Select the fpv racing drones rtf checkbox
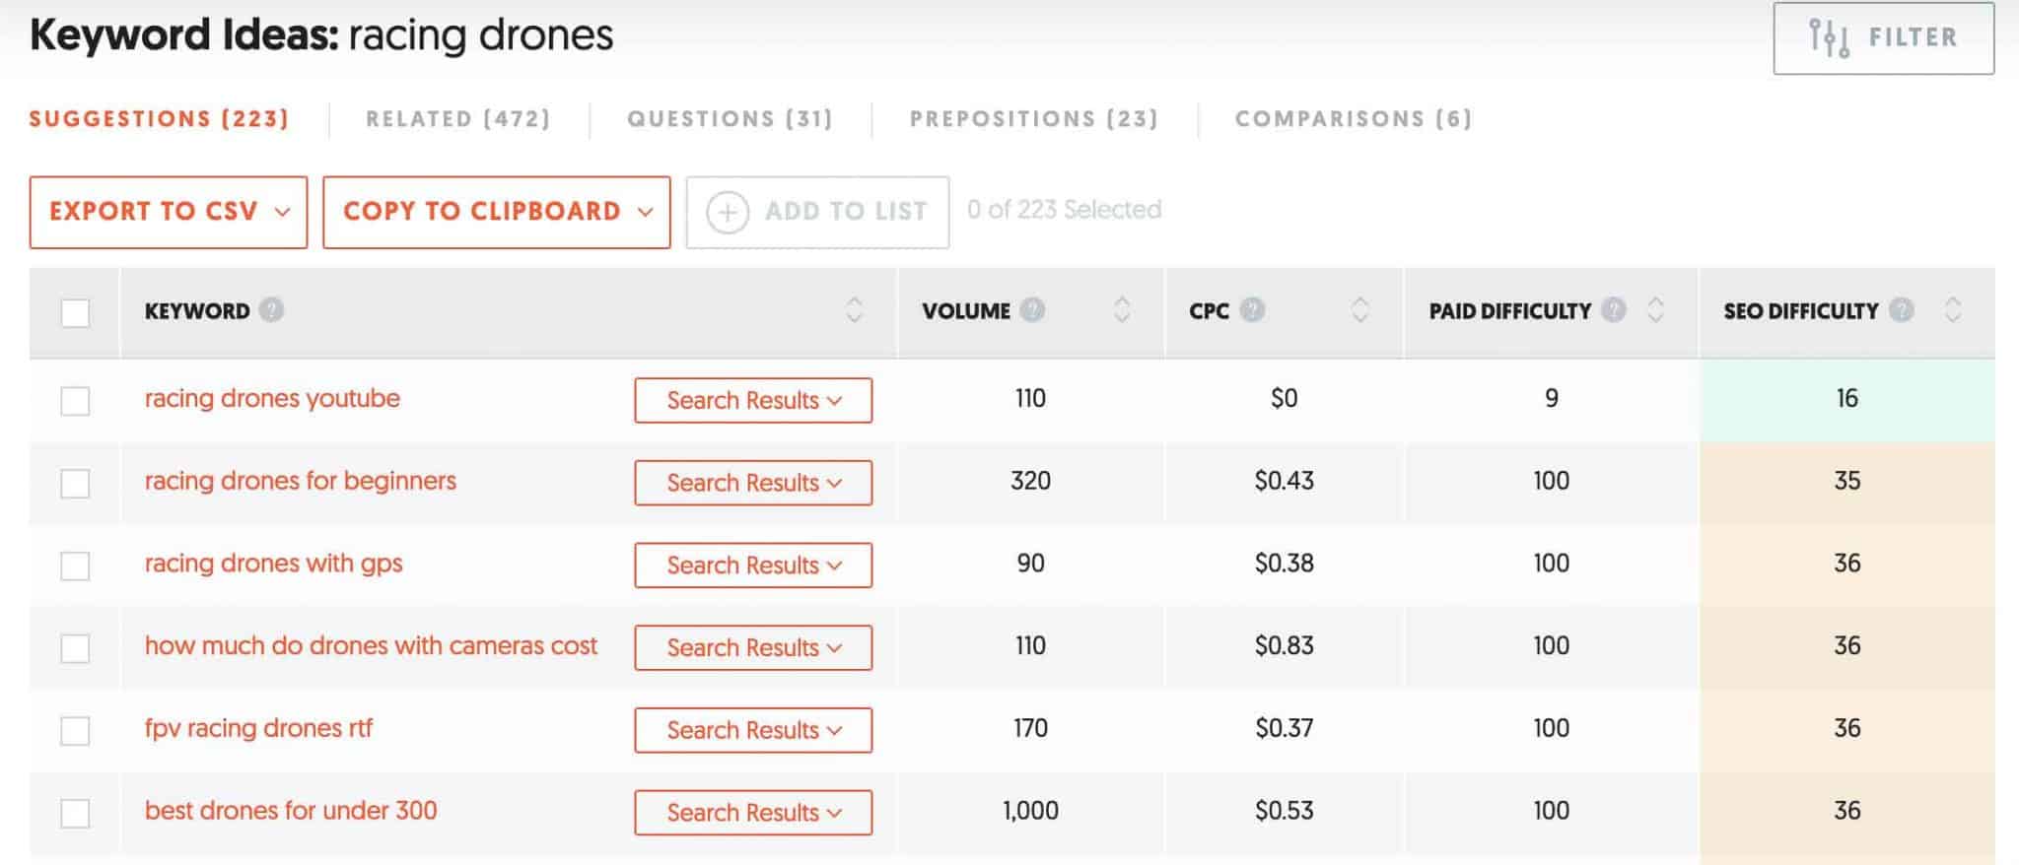The image size is (2019, 865). click(75, 731)
